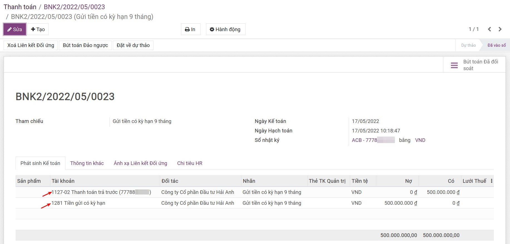Open BNK2/2022/05/0023 breadcrumb link

coord(74,7)
